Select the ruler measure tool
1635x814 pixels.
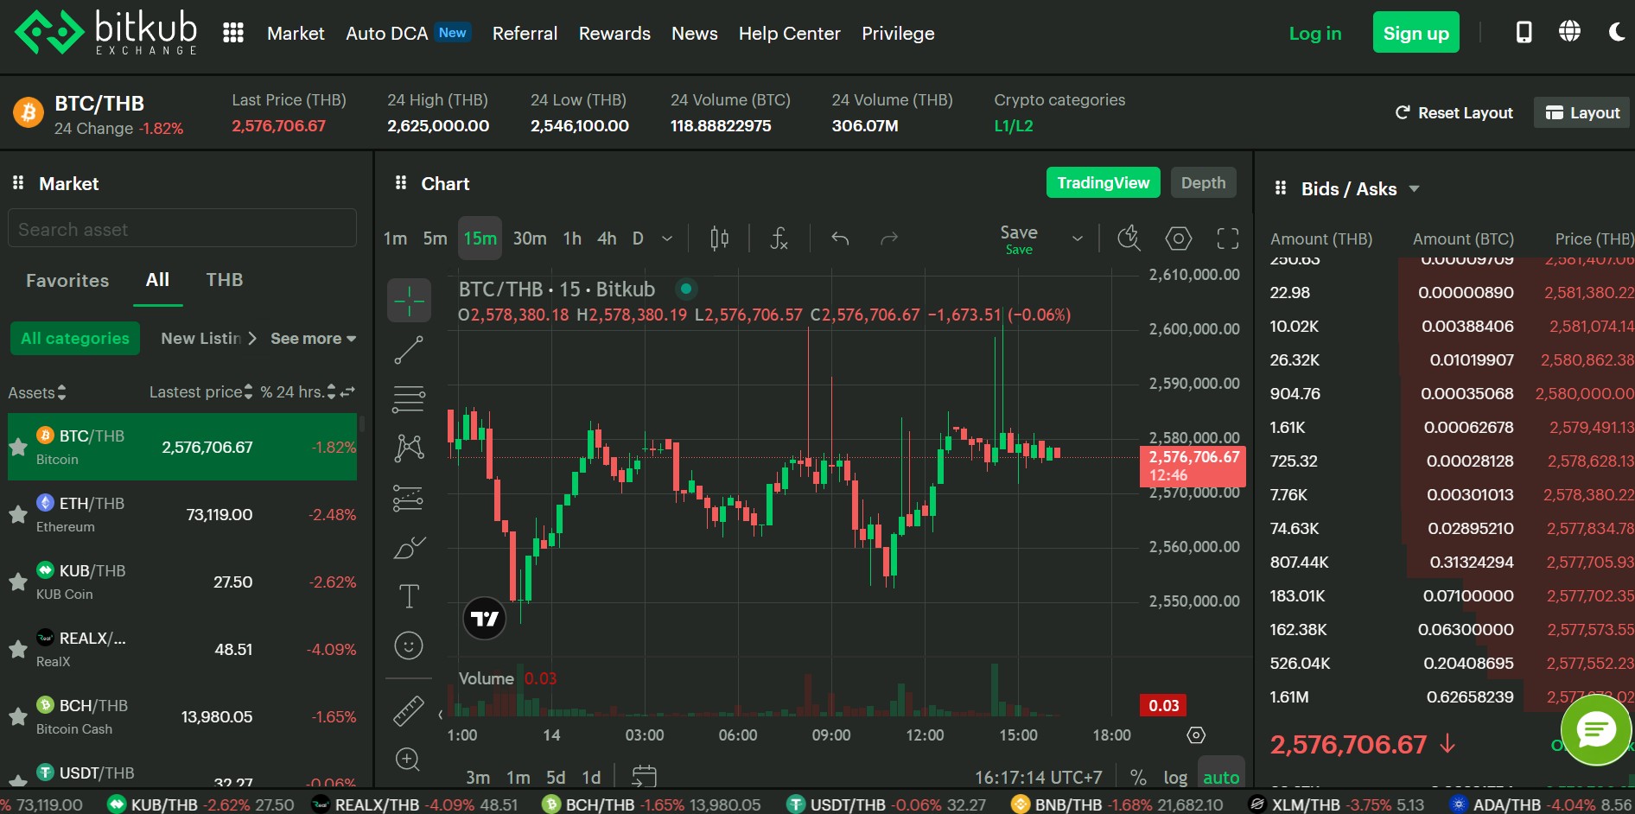(x=409, y=710)
